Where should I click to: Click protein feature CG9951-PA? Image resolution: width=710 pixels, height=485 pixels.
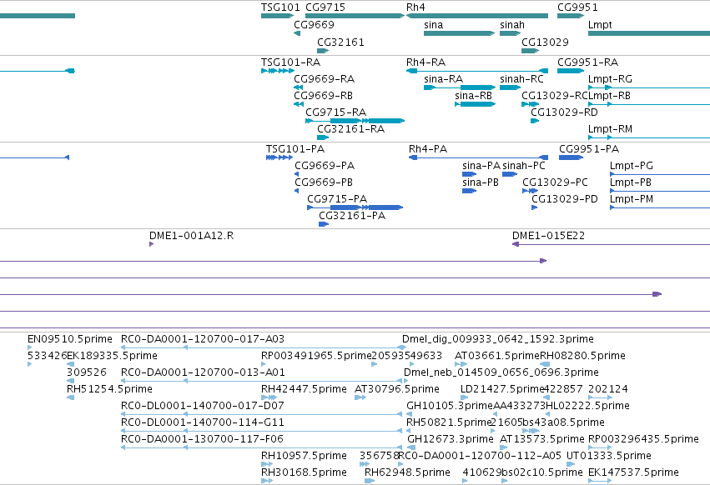tap(571, 157)
